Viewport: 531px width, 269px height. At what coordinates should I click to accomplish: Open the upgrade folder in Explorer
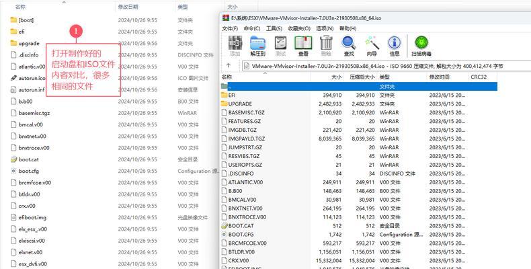25,43
